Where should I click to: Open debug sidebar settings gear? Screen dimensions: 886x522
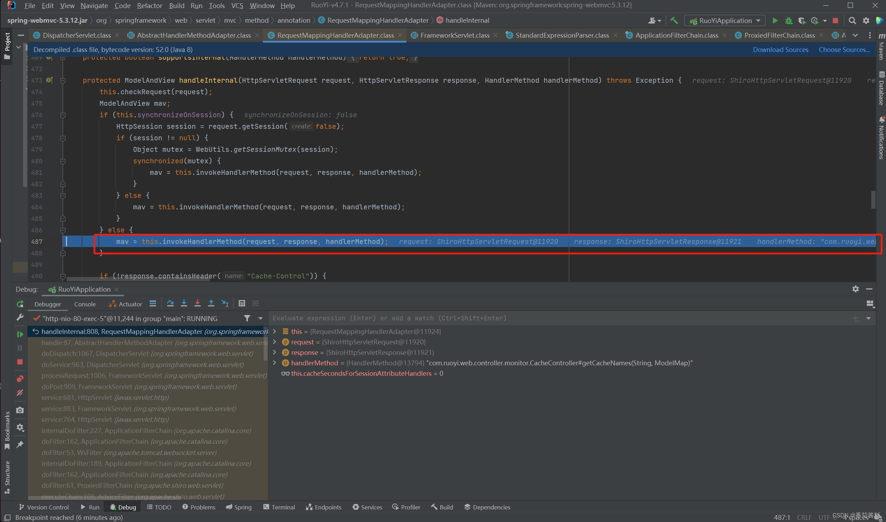[x=20, y=427]
